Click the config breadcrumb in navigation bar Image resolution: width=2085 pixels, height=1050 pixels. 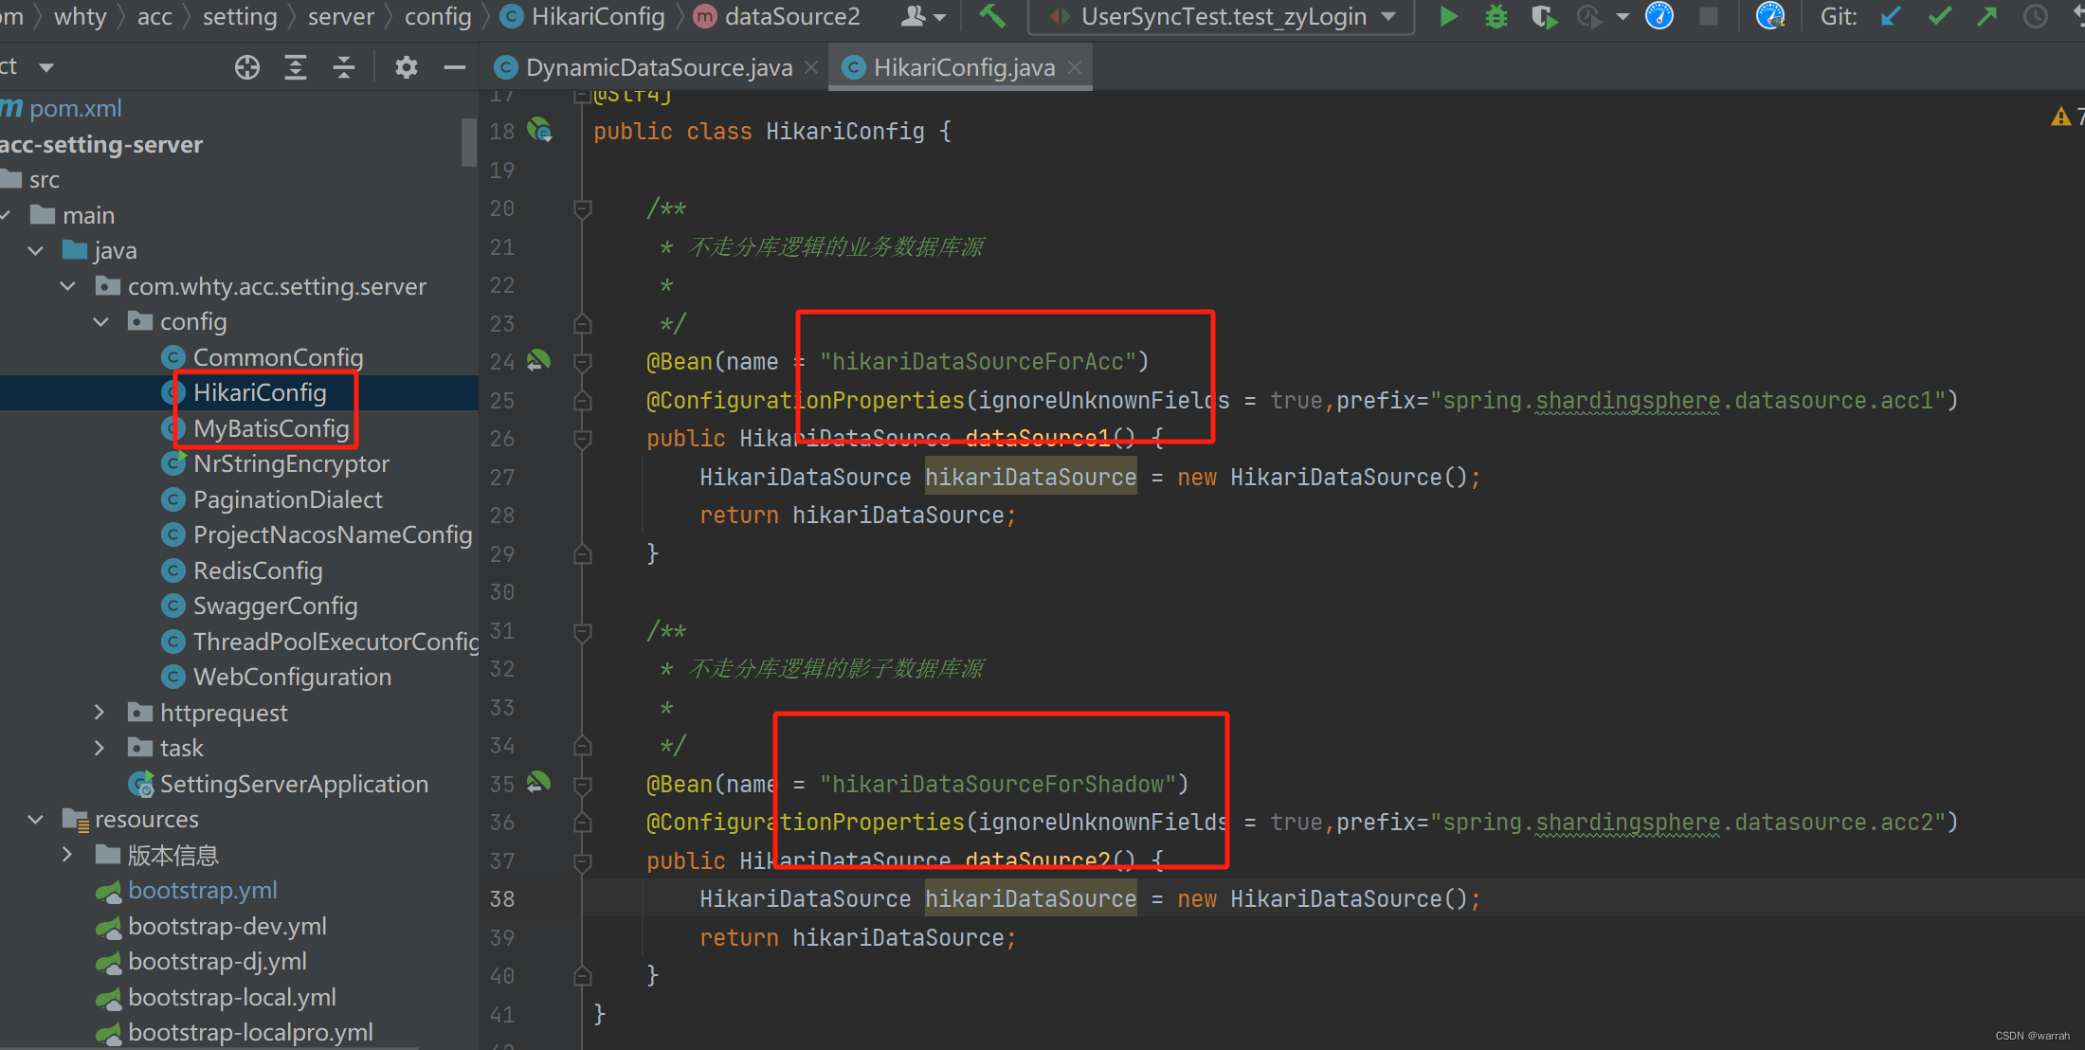click(437, 16)
